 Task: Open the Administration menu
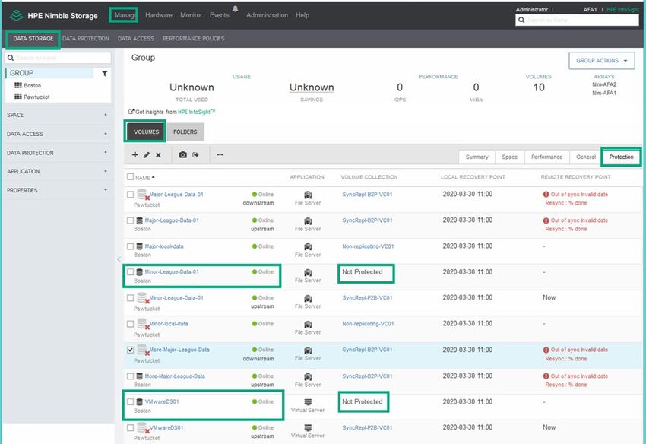click(x=267, y=15)
